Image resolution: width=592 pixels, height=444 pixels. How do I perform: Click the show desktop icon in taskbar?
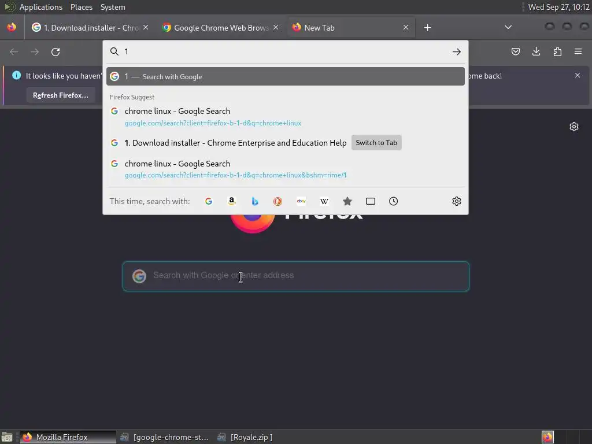[x=7, y=437]
